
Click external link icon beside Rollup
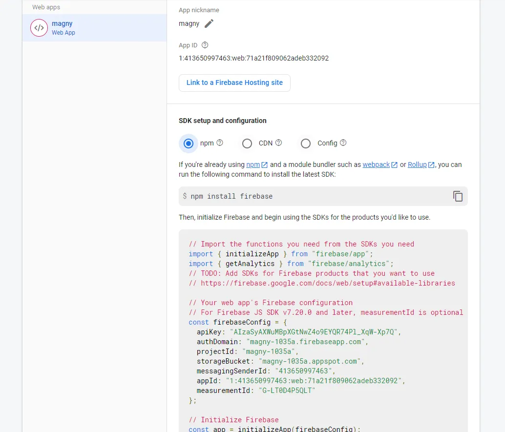click(x=431, y=165)
